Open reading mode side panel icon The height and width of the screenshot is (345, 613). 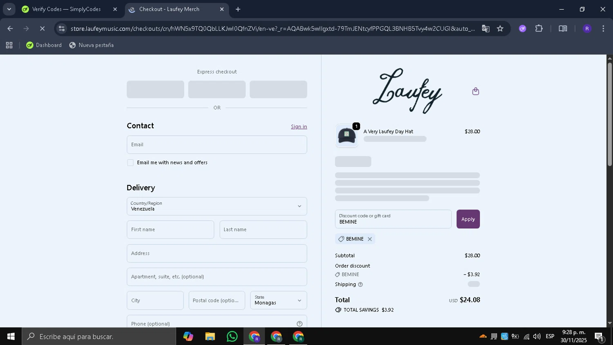pyautogui.click(x=563, y=29)
